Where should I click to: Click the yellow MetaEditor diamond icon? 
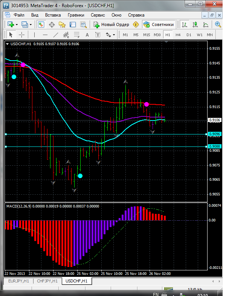coord(136,24)
